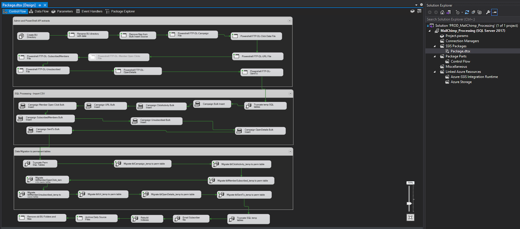Select disabled Powershell FTP-DL-Member Open Clicks task
The width and height of the screenshot is (520, 229).
[119, 57]
